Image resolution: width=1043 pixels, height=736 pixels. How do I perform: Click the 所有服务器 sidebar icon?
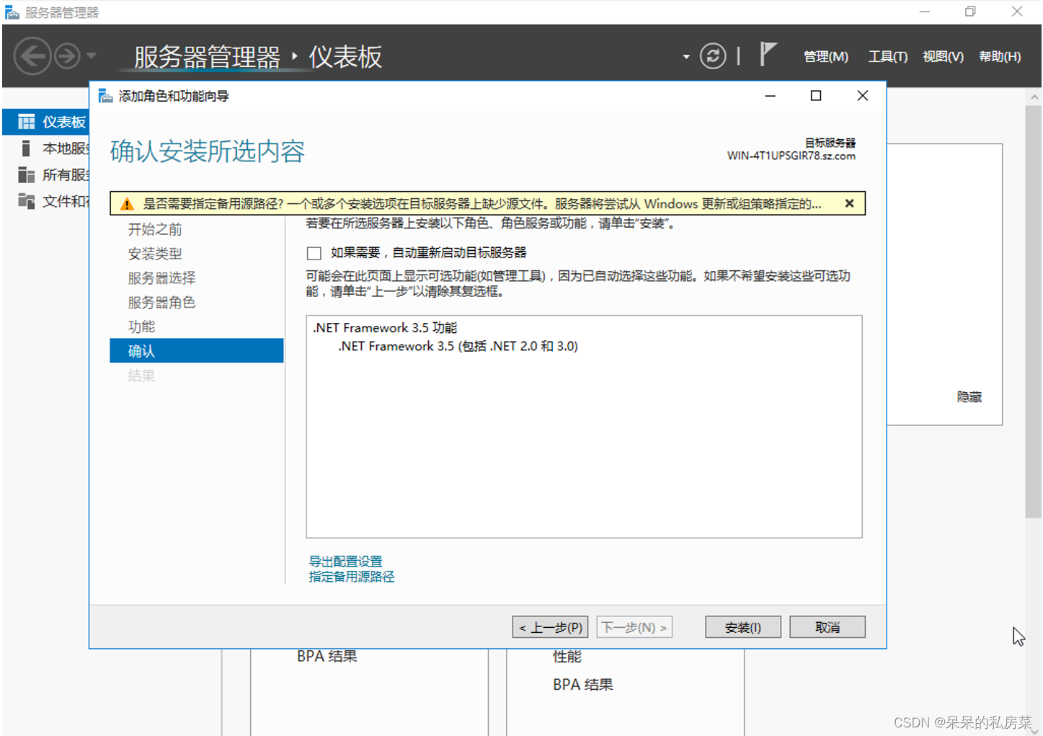[26, 175]
